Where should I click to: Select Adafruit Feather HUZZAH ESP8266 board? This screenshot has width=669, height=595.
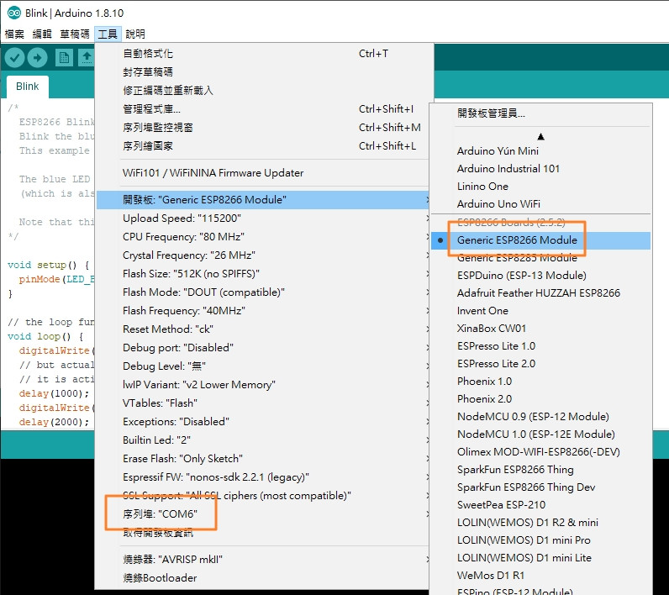pos(540,293)
